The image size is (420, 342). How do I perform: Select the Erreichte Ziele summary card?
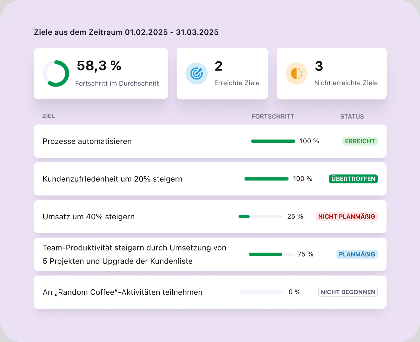click(222, 73)
